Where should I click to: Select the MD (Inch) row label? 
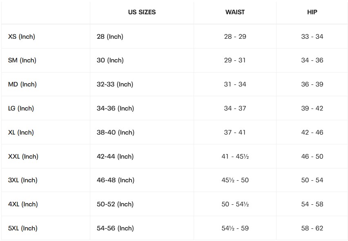pos(22,84)
